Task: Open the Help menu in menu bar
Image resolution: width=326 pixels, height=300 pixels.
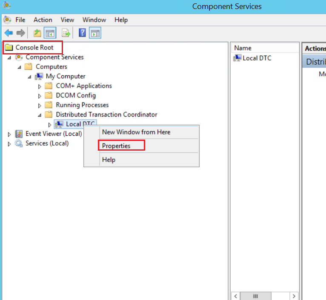Action: 121,20
